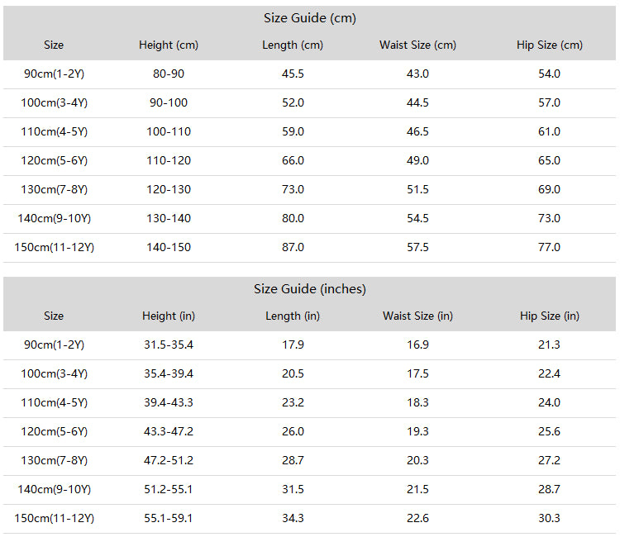Select the 24.0 hip size value
Viewport: 620px width, 537px height.
coord(549,402)
